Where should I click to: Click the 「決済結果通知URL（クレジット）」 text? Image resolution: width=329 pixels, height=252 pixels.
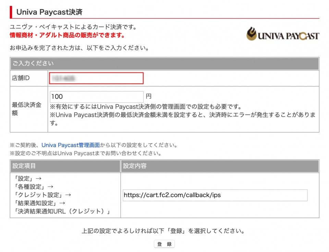[x=62, y=211]
